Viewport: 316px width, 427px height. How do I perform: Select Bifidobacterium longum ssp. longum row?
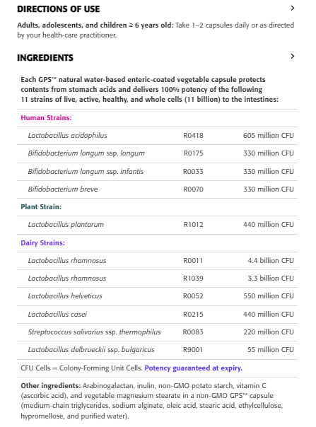(157, 153)
